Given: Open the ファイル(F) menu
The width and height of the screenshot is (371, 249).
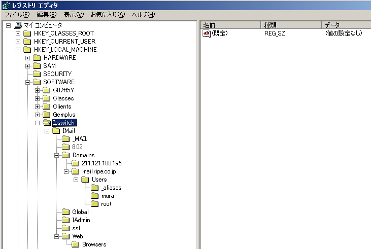Looking at the screenshot, I should point(17,15).
